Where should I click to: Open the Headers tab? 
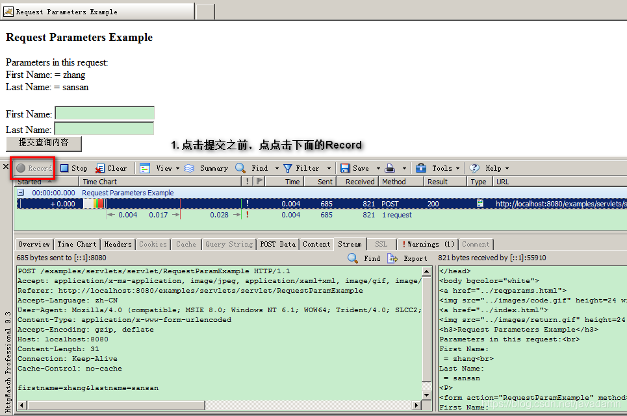point(118,244)
